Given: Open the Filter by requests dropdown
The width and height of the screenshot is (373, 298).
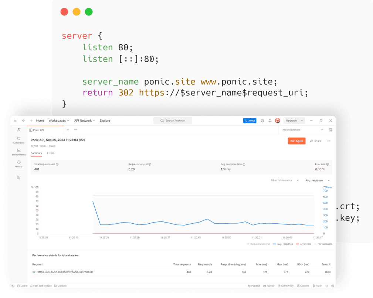Looking at the screenshot, I should [285, 180].
